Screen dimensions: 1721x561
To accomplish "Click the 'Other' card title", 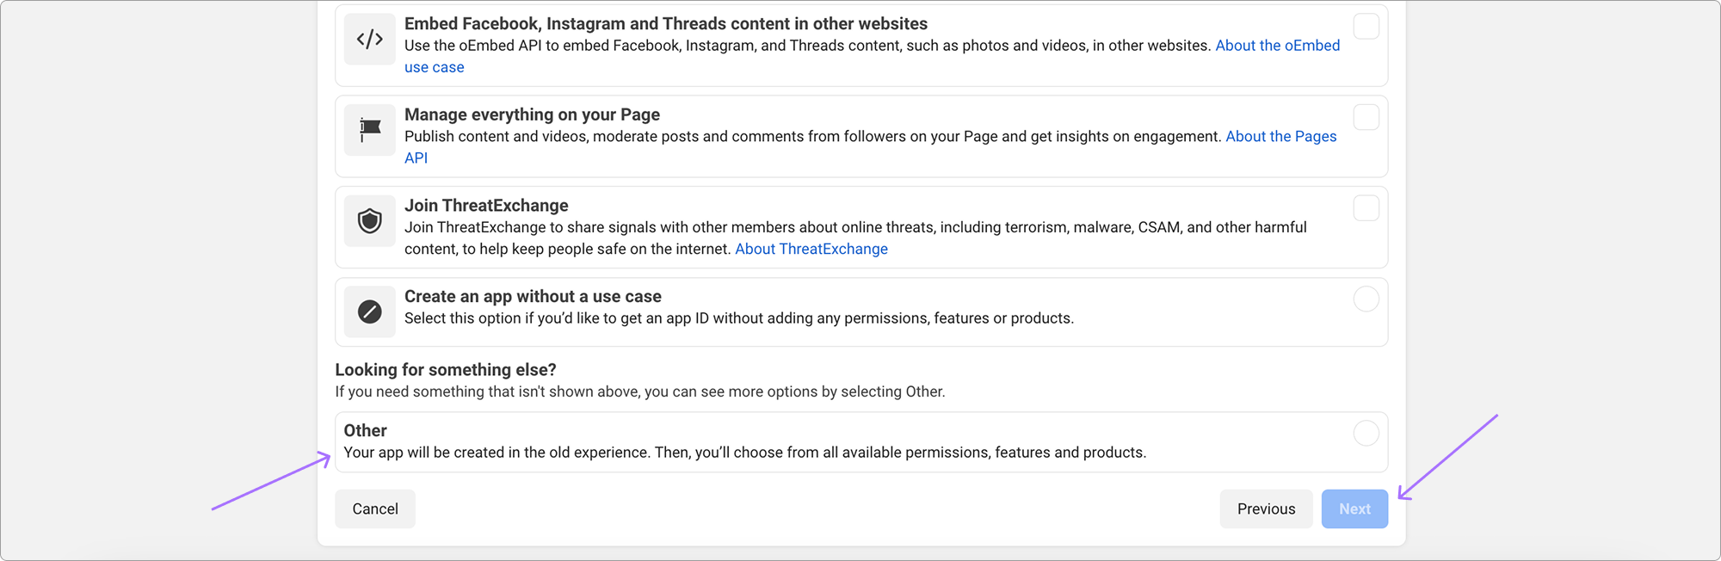I will [x=365, y=430].
